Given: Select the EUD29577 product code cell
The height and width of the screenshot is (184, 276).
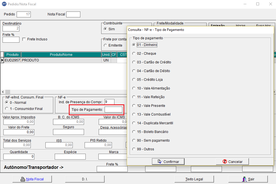Looking at the screenshot, I should (12, 60).
